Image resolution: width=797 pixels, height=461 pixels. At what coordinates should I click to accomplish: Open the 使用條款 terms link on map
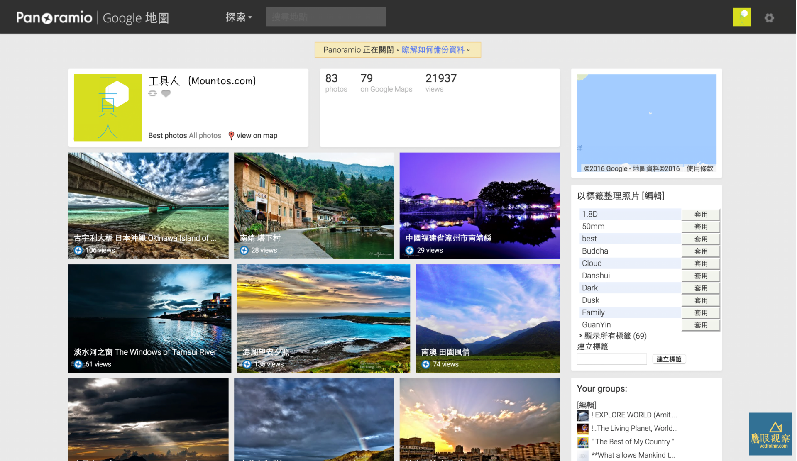coord(700,168)
